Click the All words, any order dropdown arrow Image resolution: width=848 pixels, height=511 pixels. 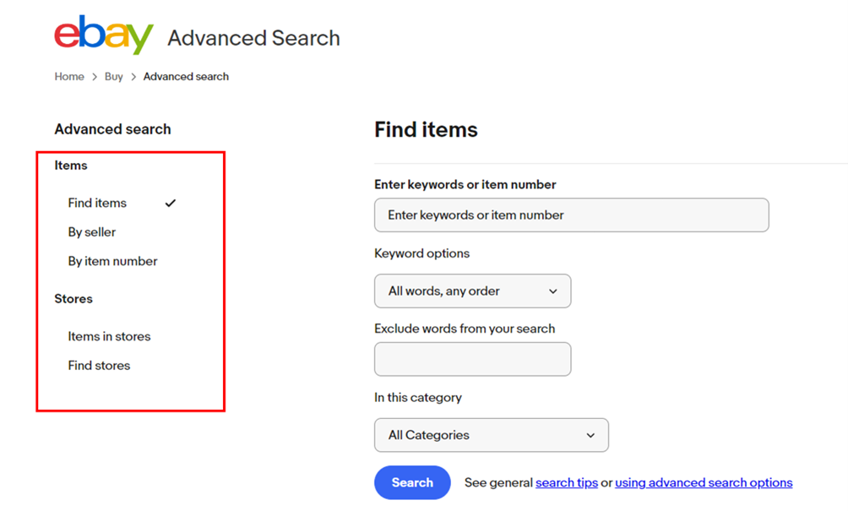click(x=552, y=291)
